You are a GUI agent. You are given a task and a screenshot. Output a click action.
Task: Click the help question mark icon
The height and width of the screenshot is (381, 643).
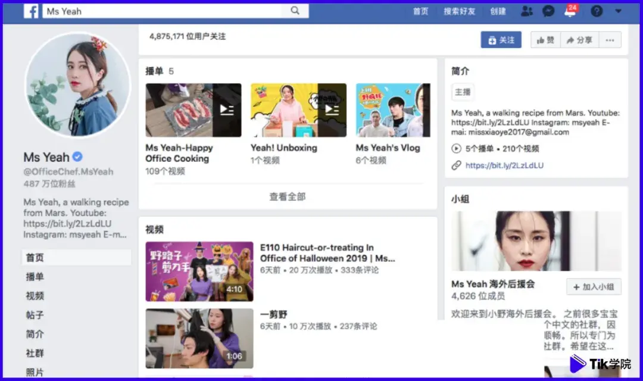597,11
